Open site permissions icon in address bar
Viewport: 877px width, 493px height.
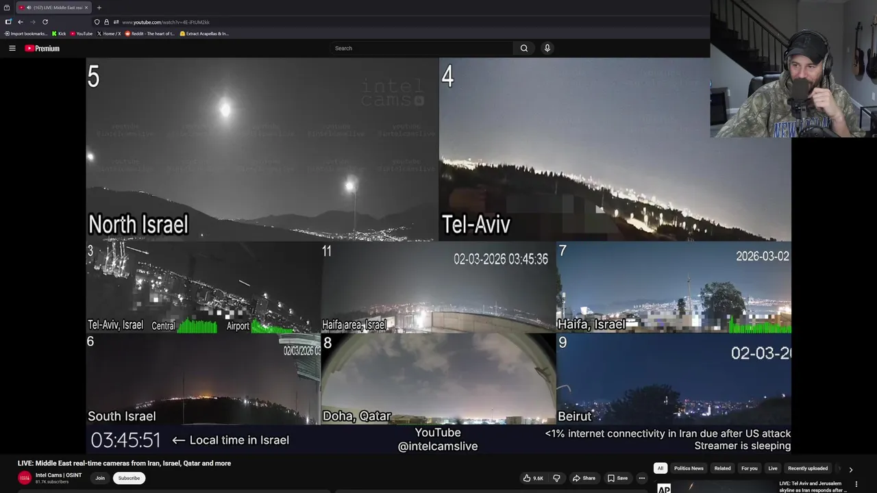click(116, 22)
